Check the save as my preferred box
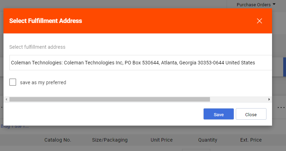This screenshot has height=151, width=286. [x=13, y=82]
